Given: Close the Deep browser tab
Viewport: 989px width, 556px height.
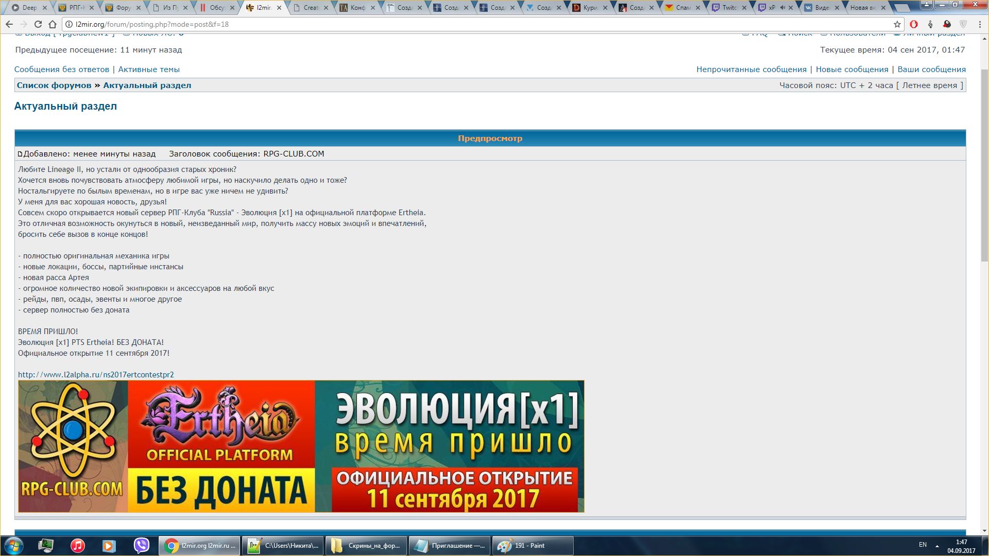Looking at the screenshot, I should click(45, 8).
